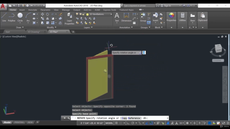Screen dimensions: 230x129
Task: Select the Arc tool
Action: 28,17
